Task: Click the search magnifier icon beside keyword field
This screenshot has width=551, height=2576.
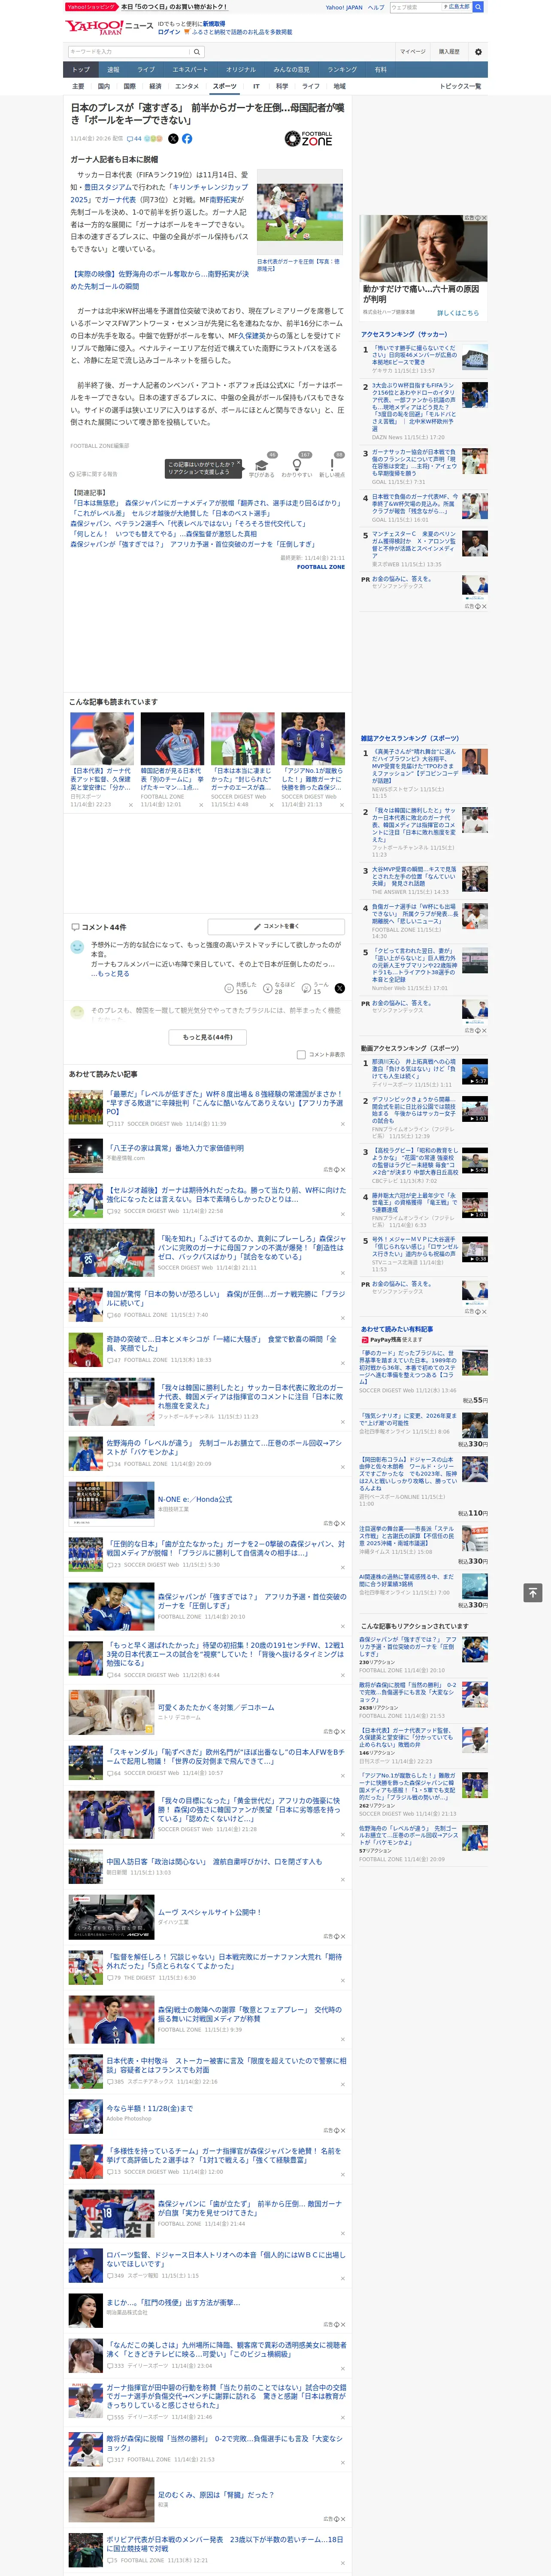Action: [x=197, y=51]
